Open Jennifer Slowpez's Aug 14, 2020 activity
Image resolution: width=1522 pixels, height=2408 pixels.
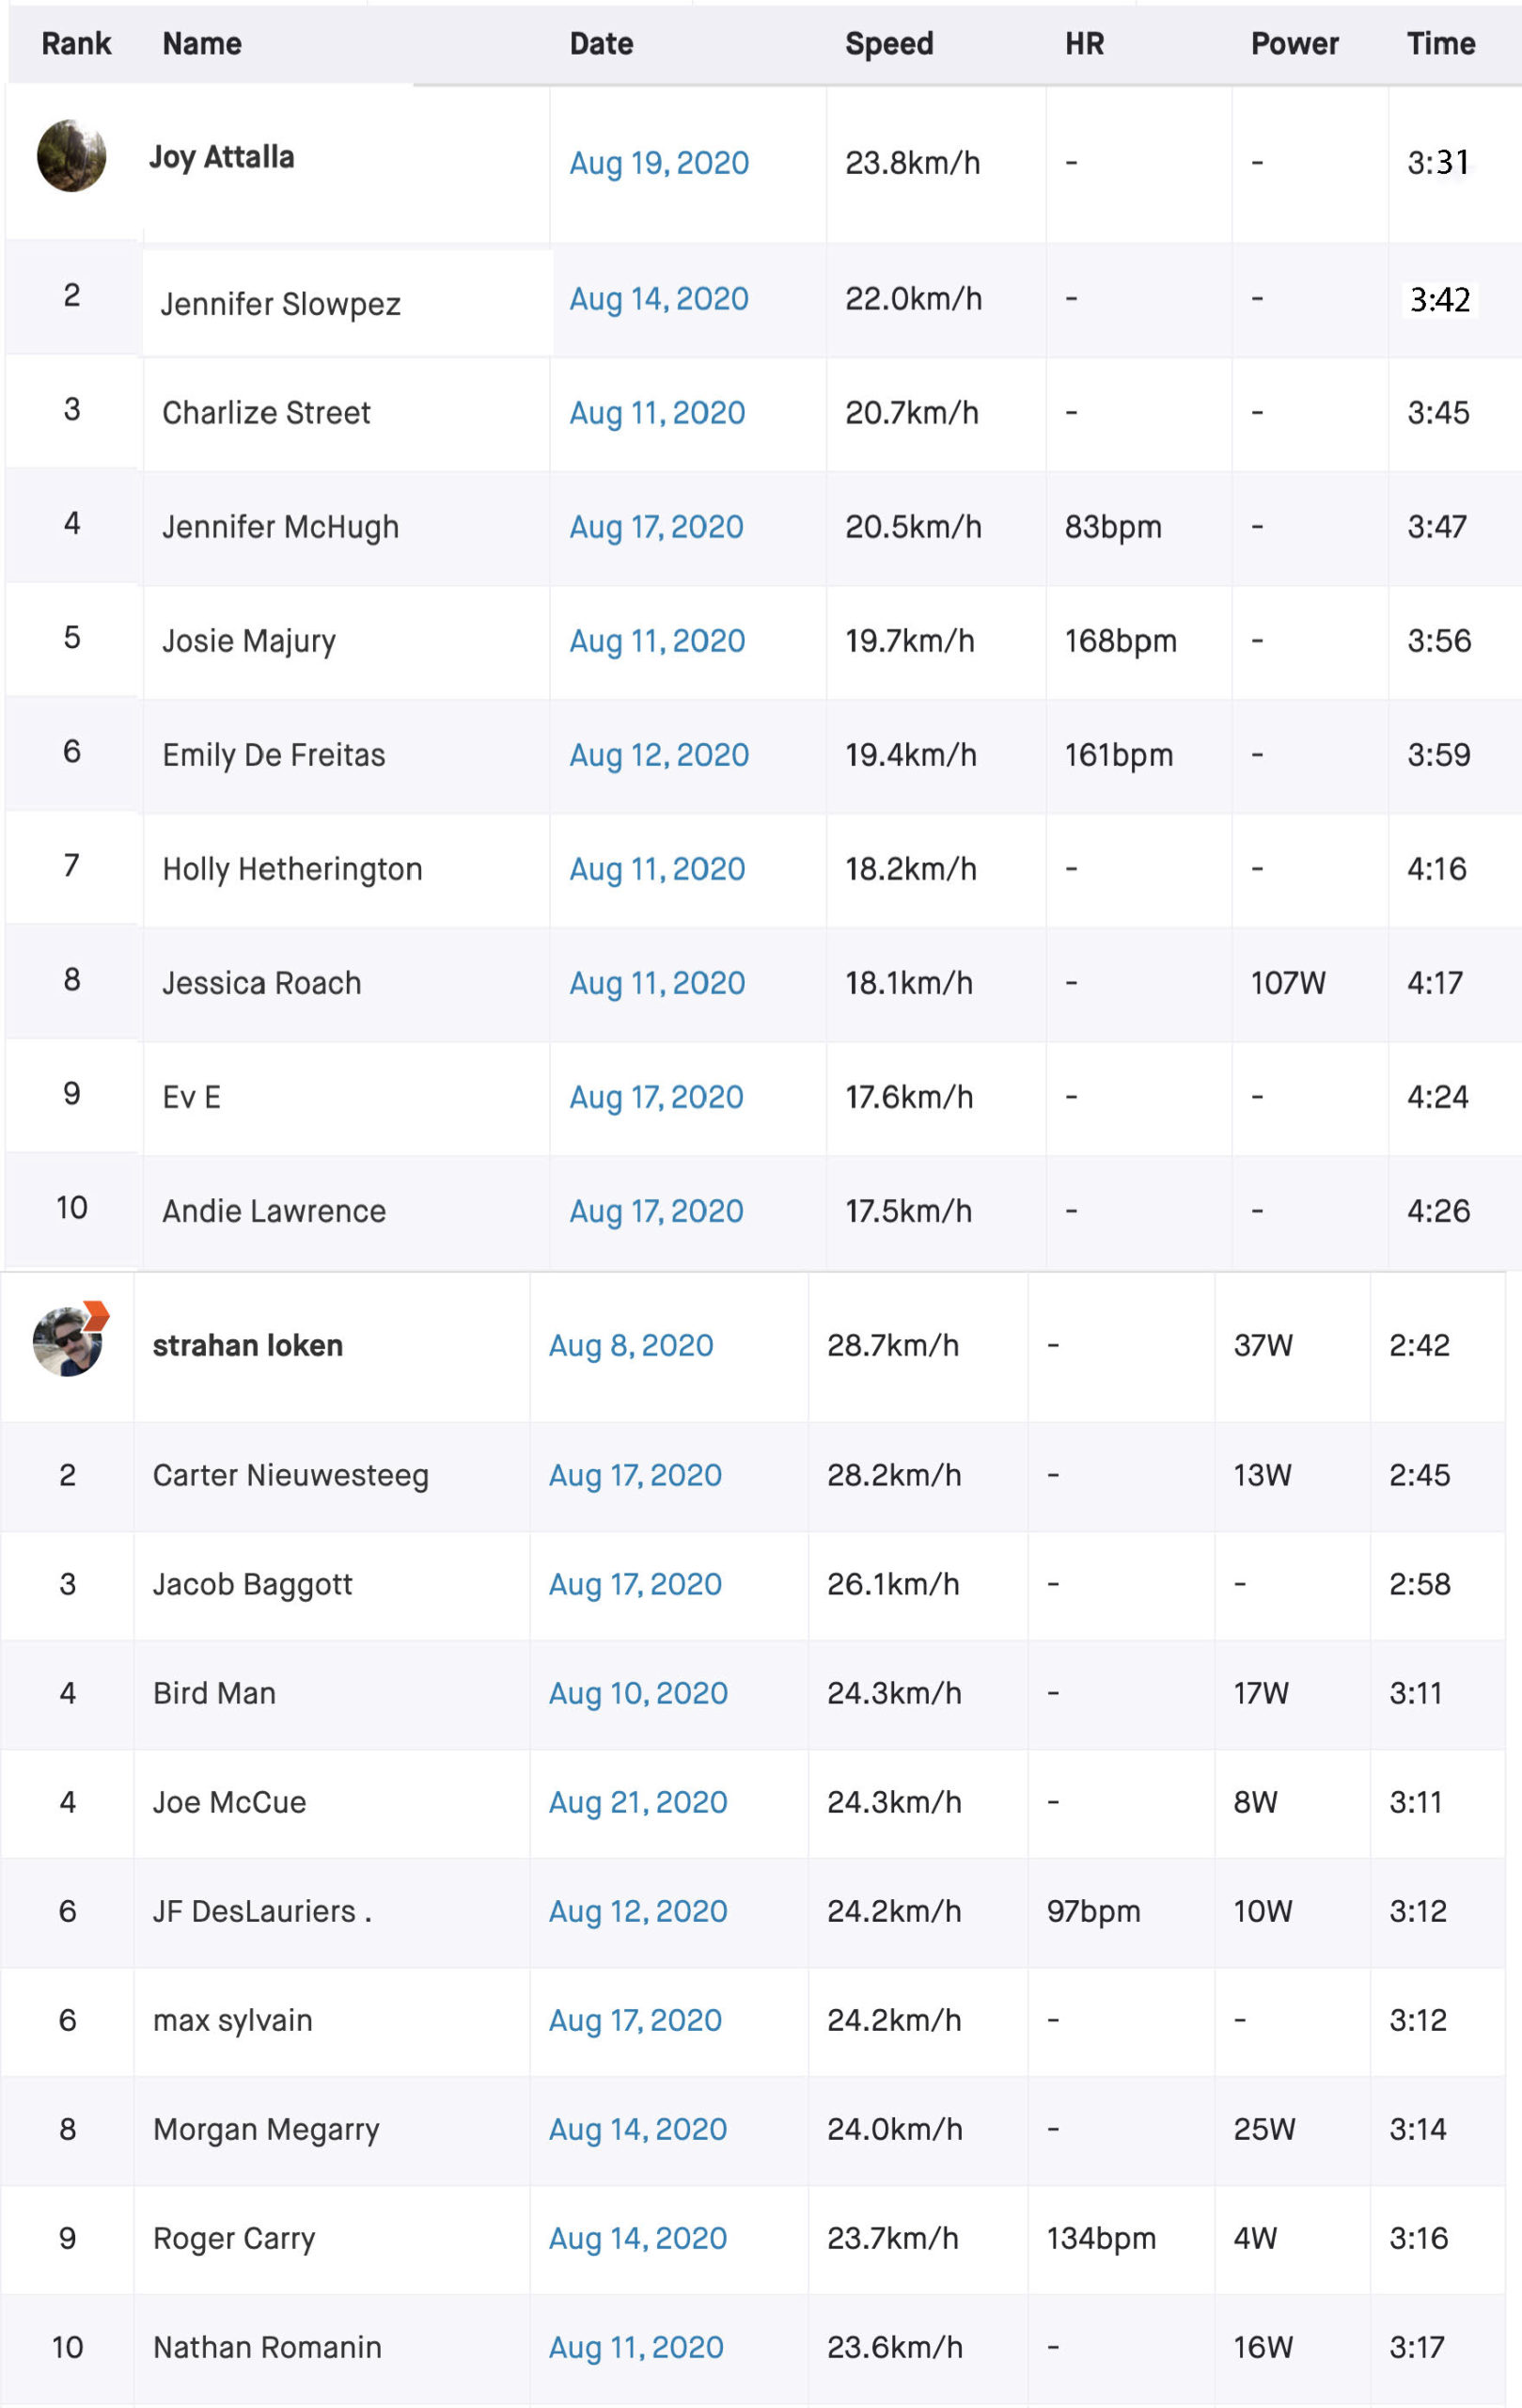pyautogui.click(x=659, y=299)
